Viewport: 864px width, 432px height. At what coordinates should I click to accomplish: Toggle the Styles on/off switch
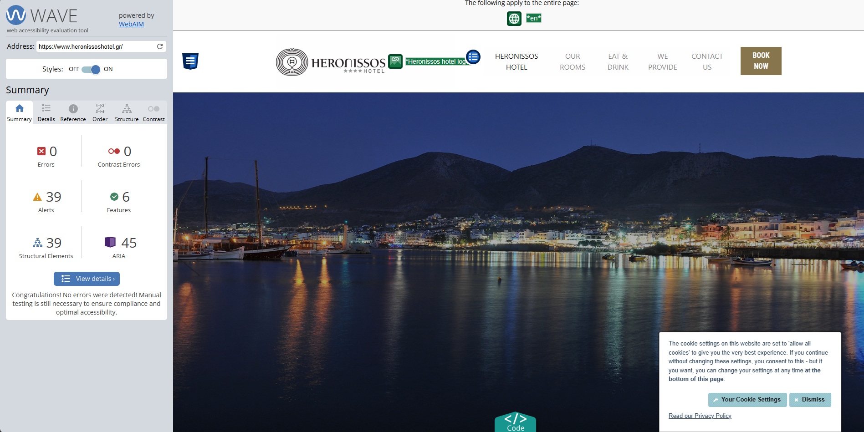click(x=91, y=69)
